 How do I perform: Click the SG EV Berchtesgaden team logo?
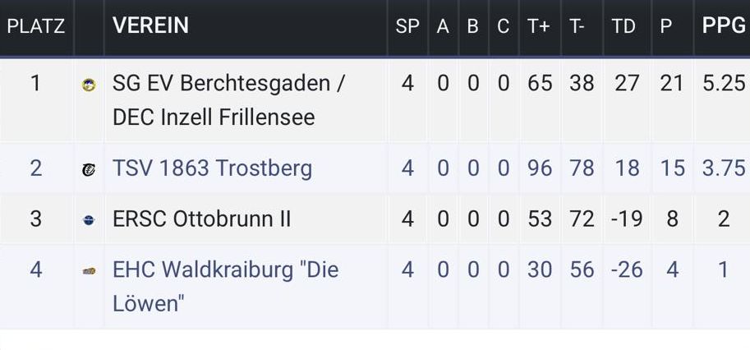[89, 84]
